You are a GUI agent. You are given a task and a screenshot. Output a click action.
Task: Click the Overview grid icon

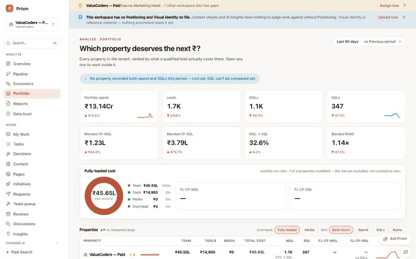(x=8, y=64)
